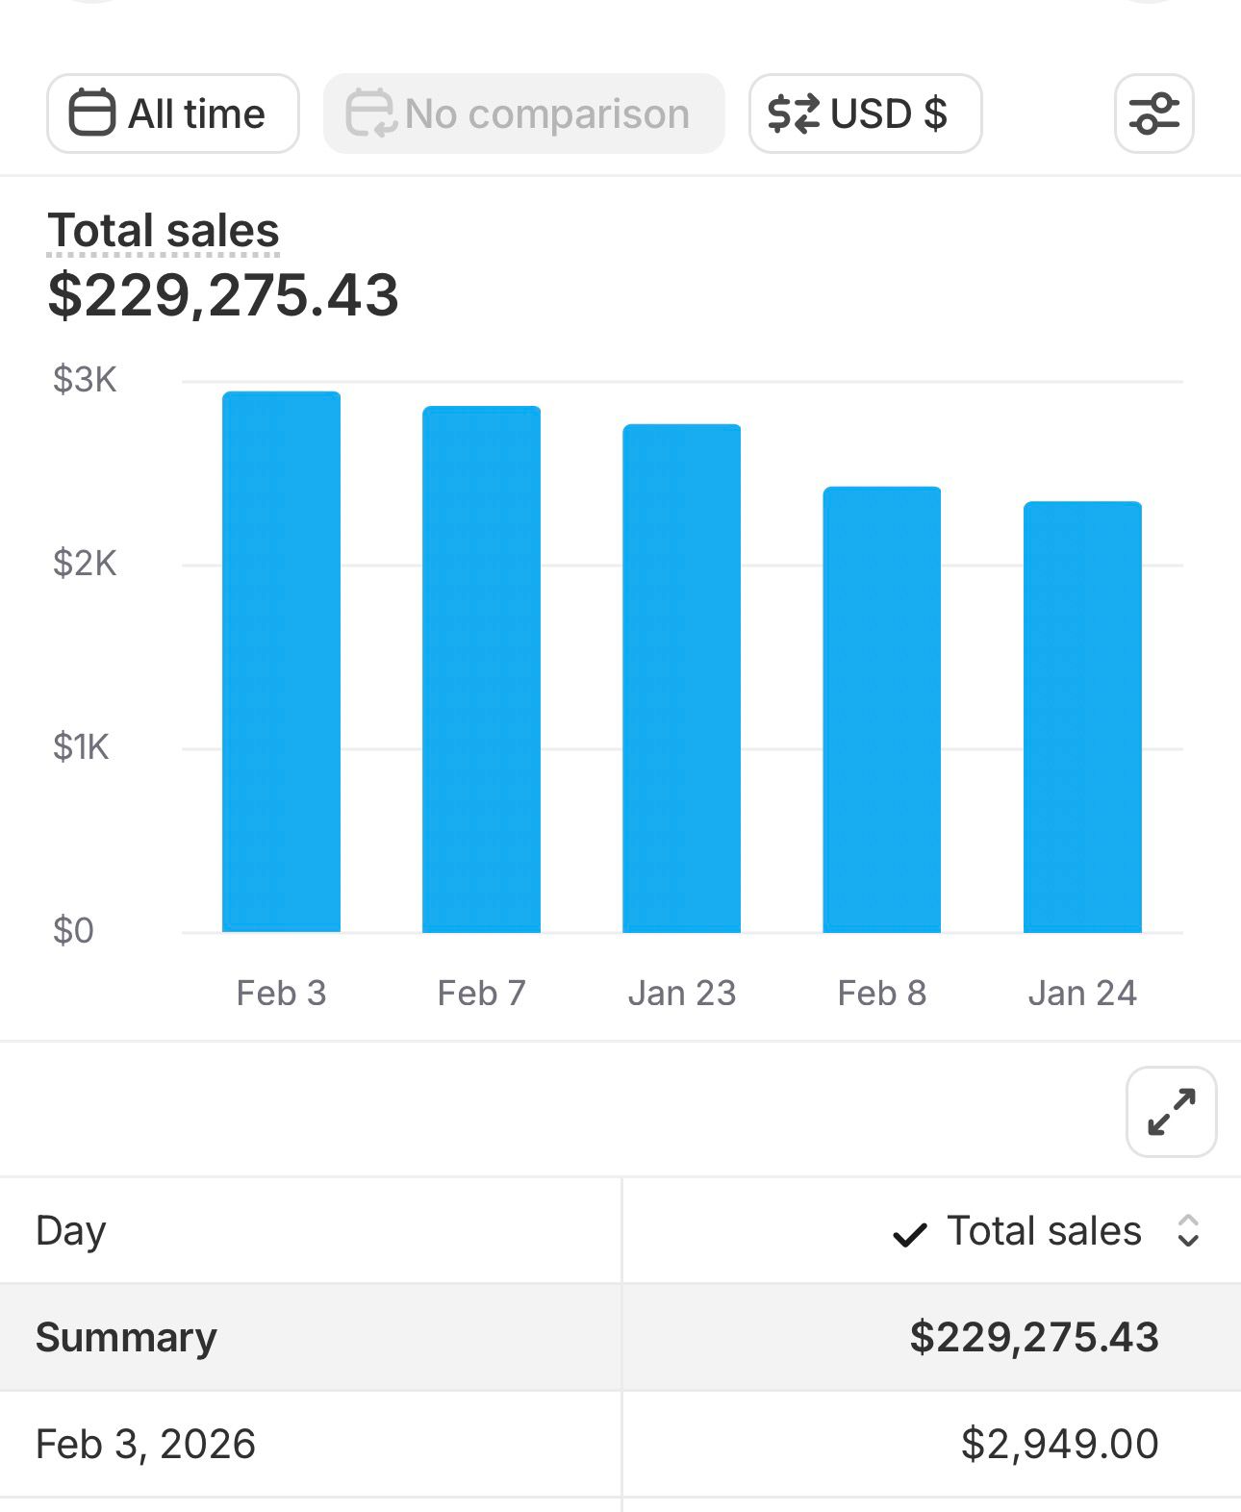
Task: Click the checkmark next to Total sales column
Action: click(x=909, y=1233)
